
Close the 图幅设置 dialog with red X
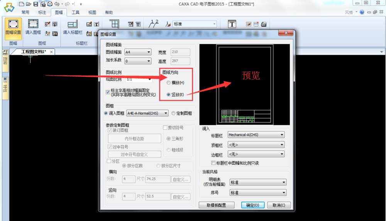coord(286,33)
